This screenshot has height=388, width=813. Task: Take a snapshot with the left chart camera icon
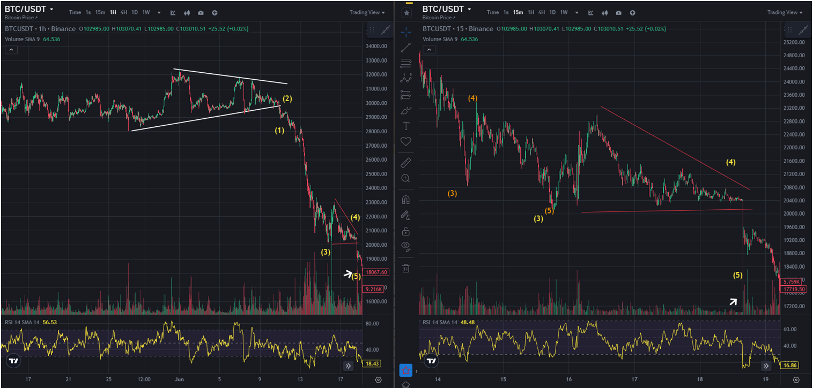coord(201,12)
